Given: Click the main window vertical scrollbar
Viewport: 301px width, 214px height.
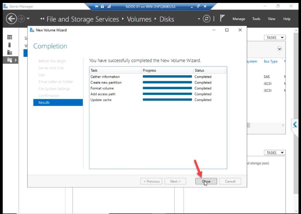Looking at the screenshot, I should pyautogui.click(x=296, y=113).
